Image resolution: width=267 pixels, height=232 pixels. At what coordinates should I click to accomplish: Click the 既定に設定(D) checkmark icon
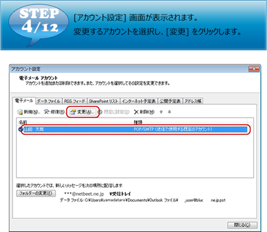pos(100,112)
